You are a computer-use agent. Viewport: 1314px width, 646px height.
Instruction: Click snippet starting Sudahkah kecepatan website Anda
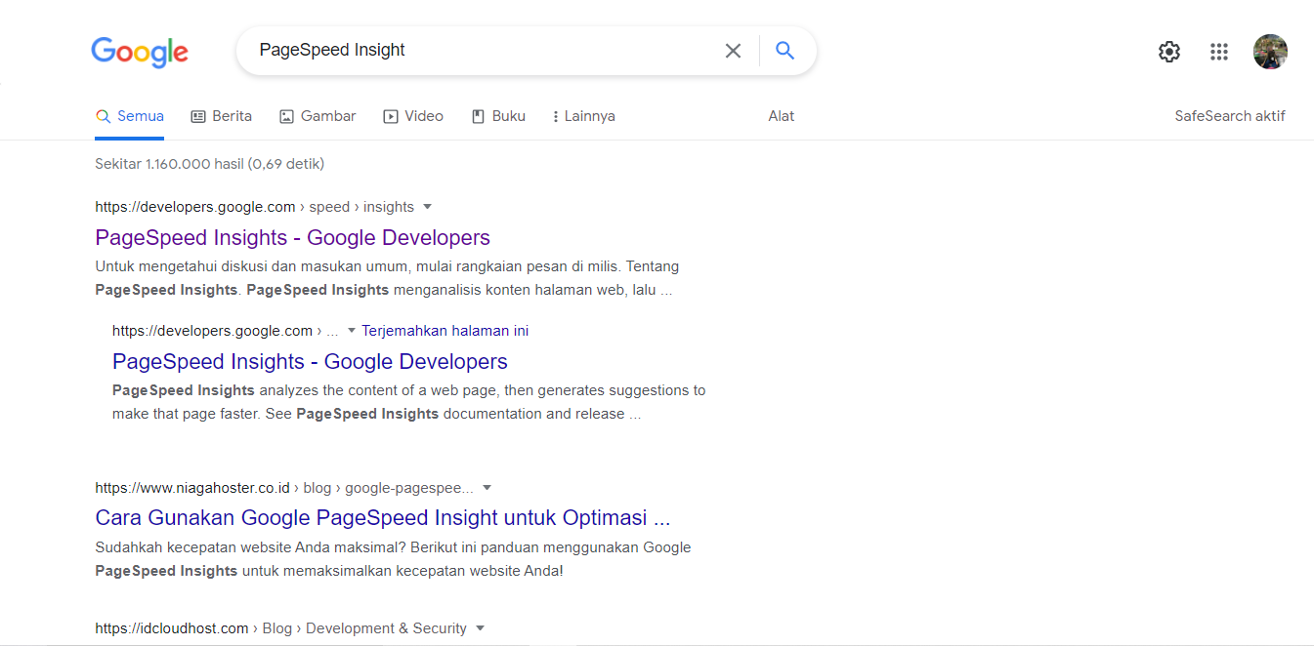tap(393, 559)
